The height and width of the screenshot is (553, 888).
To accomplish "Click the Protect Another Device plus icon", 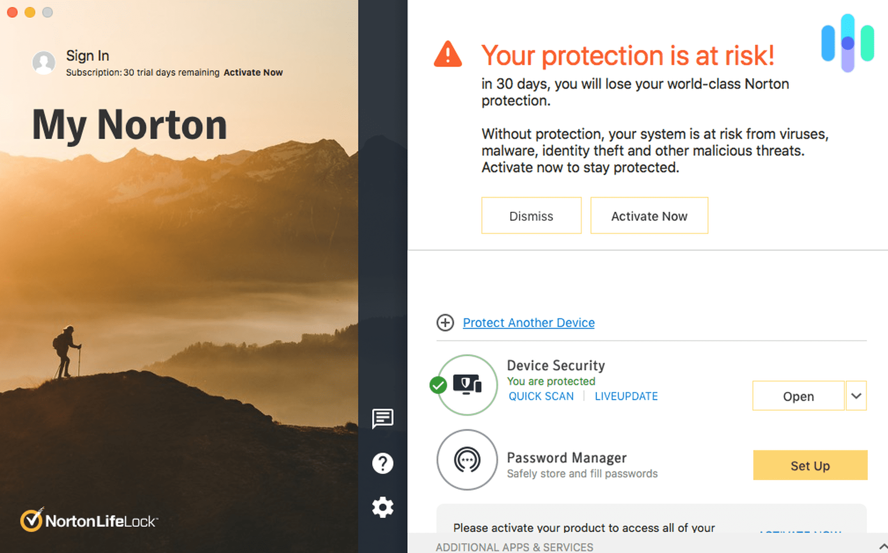I will [x=444, y=322].
